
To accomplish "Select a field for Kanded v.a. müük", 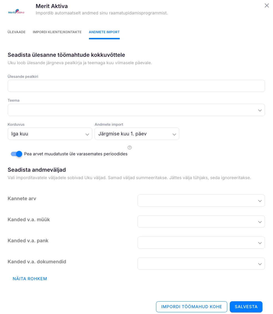I will click(201, 222).
